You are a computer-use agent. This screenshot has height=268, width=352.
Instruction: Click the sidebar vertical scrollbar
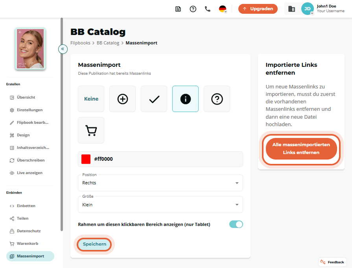(x=62, y=125)
